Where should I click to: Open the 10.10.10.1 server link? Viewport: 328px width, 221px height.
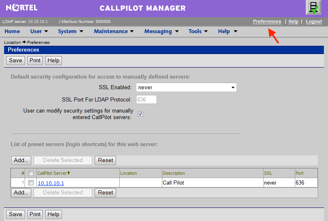tap(51, 183)
